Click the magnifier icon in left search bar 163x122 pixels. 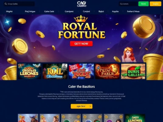[6, 4]
